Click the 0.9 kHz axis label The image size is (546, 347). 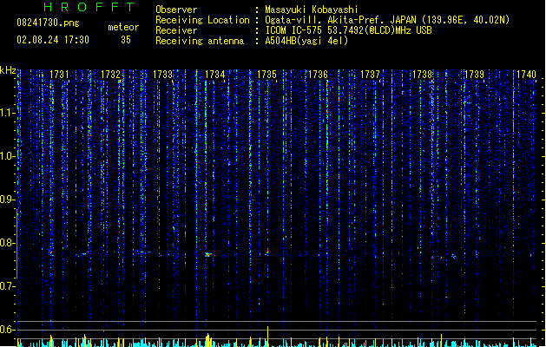7,200
